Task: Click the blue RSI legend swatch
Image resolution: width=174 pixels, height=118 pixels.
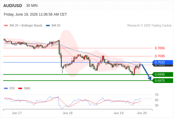Action: (x=6, y=88)
